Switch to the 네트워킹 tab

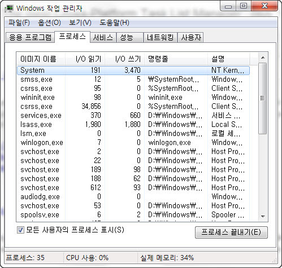click(x=160, y=37)
